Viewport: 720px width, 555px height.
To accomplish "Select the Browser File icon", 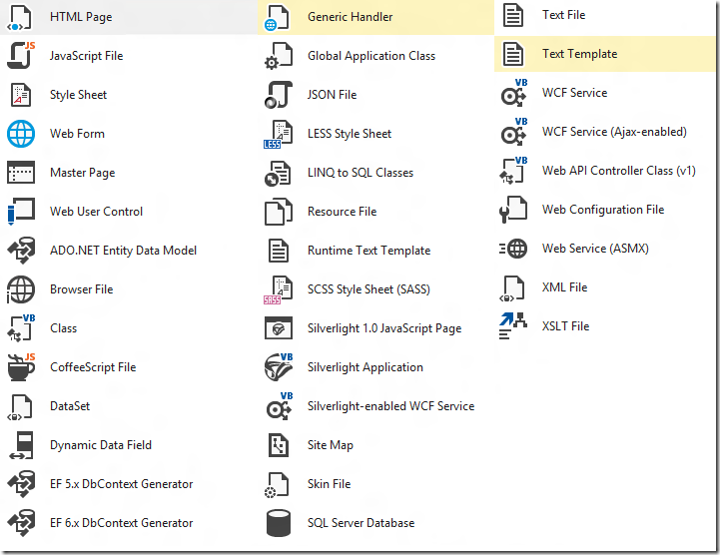I will 21,289.
